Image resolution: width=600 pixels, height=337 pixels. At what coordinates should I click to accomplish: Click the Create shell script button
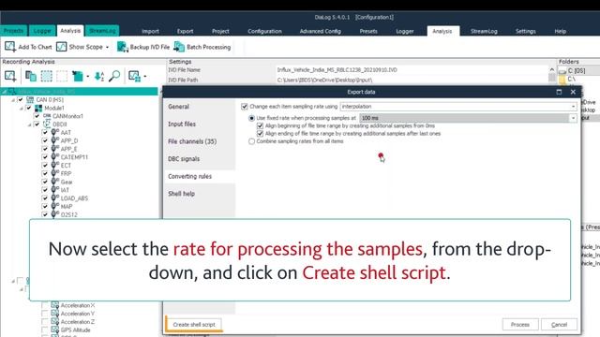pos(194,325)
